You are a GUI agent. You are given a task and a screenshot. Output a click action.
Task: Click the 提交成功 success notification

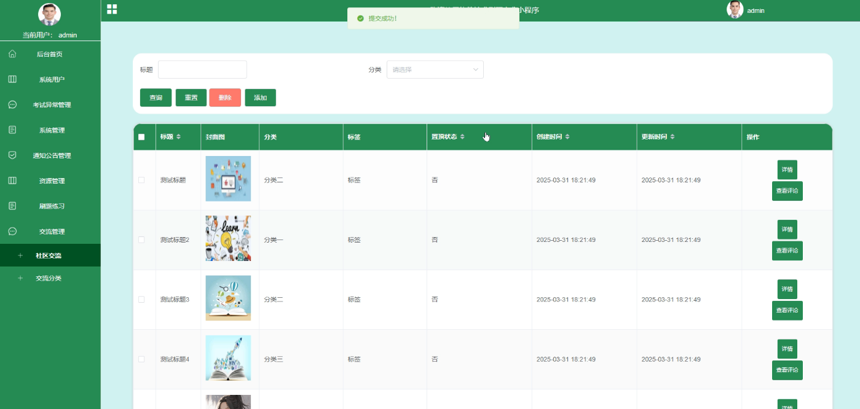pos(433,18)
